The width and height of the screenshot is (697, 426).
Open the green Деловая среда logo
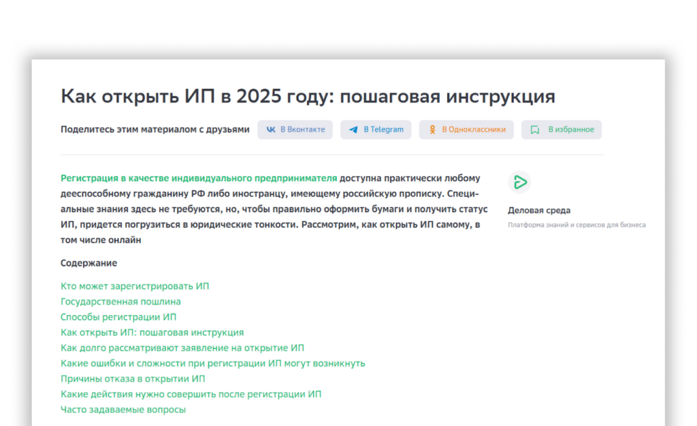pos(521,182)
